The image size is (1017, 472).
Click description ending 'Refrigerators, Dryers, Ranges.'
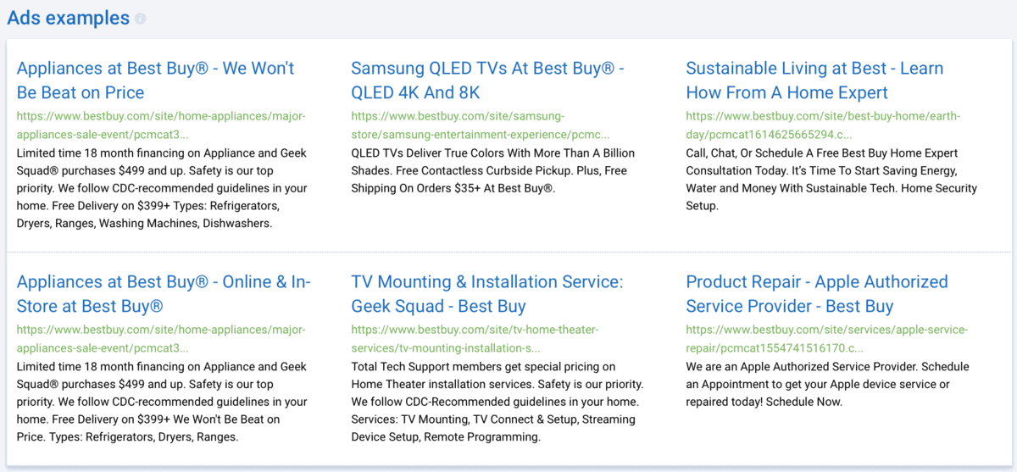(x=162, y=402)
